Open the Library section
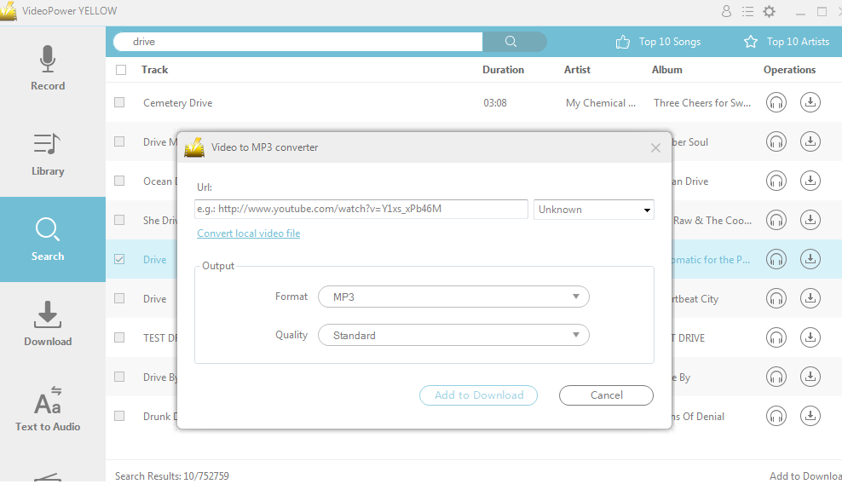The height and width of the screenshot is (484, 842). (48, 154)
